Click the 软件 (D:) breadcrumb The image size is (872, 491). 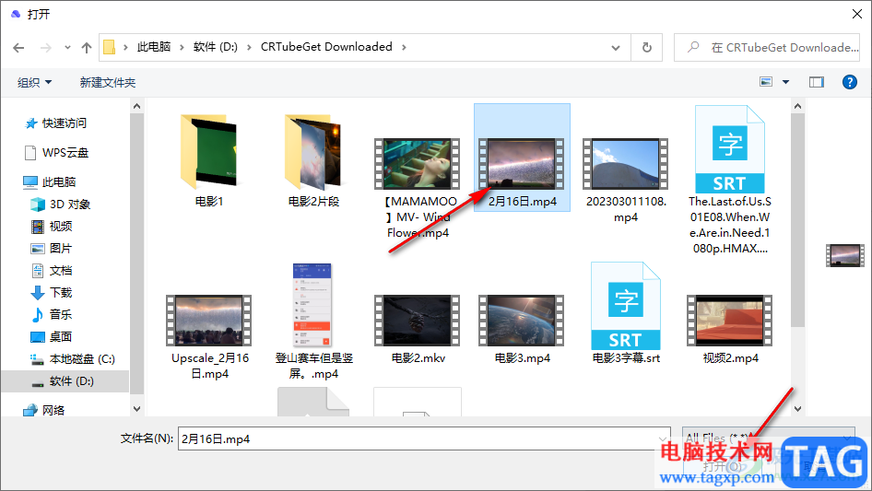tap(215, 47)
